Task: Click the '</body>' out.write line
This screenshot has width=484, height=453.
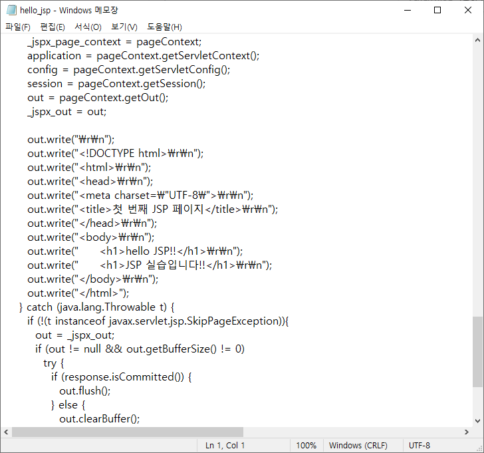Action: pyautogui.click(x=93, y=279)
